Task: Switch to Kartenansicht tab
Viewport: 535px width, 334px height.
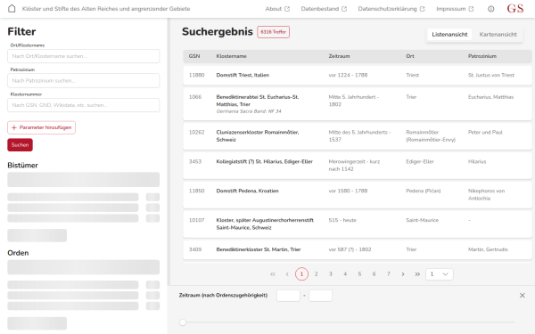Action: coord(498,35)
